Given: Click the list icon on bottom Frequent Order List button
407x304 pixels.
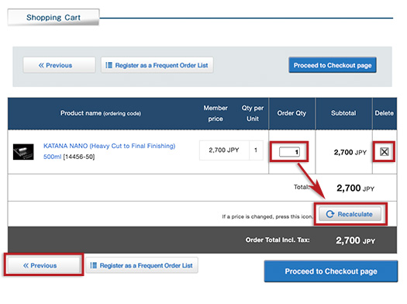Looking at the screenshot, I should [x=94, y=265].
